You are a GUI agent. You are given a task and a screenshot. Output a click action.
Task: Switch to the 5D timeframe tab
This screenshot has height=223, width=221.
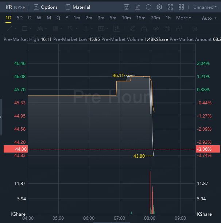(20, 18)
